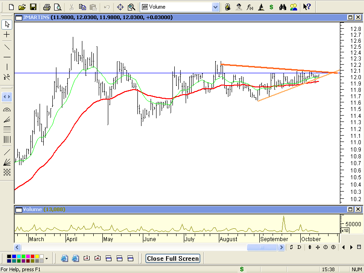Image resolution: width=364 pixels, height=273 pixels.
Task: Click the chart scrollbar right arrow
Action: (x=282, y=247)
